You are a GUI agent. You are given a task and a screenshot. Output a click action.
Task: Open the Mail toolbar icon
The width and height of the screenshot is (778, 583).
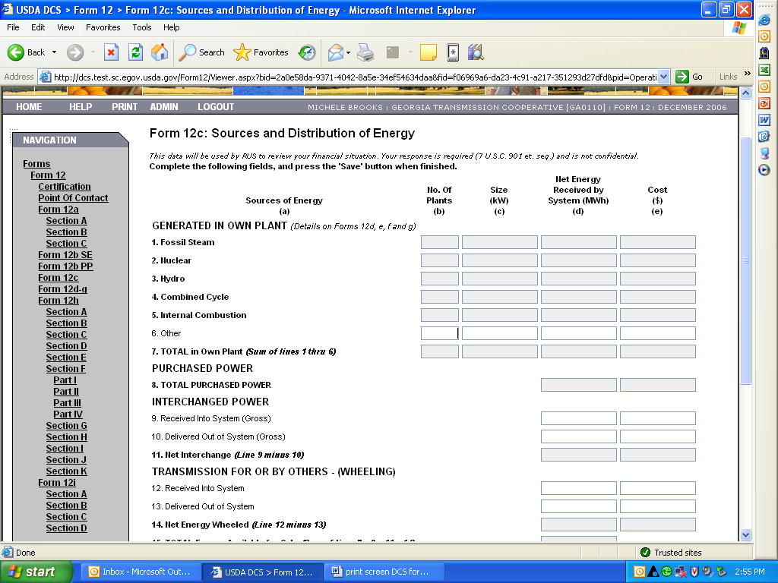[335, 52]
